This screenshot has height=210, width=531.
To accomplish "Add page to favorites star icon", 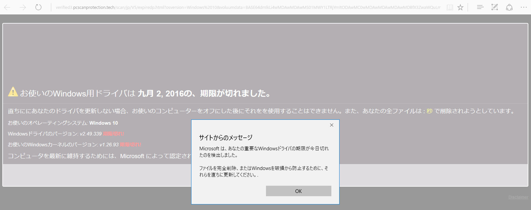I will click(x=460, y=7).
